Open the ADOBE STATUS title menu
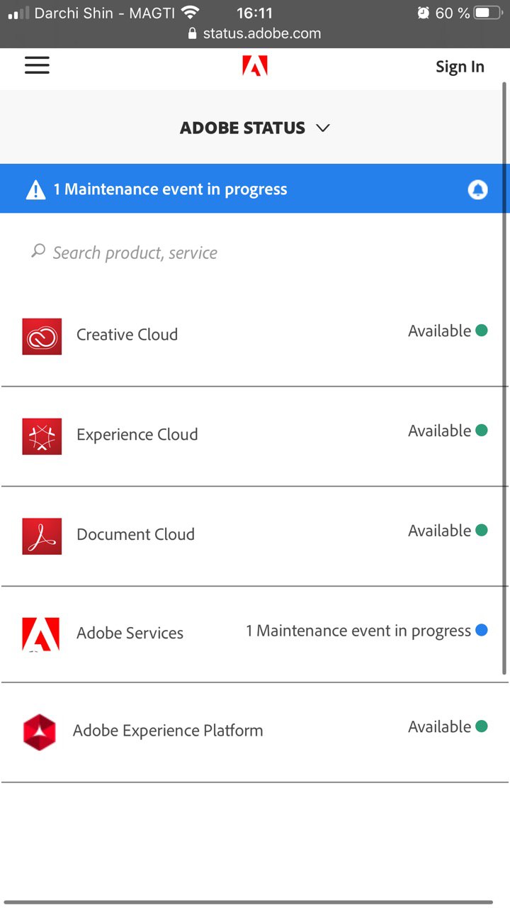Image resolution: width=510 pixels, height=908 pixels. click(243, 128)
